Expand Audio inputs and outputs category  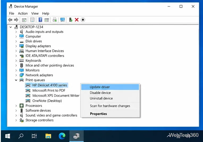pyautogui.click(x=16, y=32)
